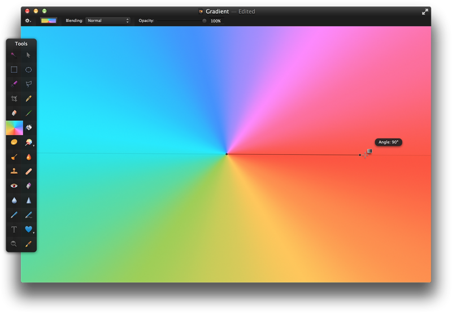
Task: Select the flame Burn tool
Action: pyautogui.click(x=29, y=157)
